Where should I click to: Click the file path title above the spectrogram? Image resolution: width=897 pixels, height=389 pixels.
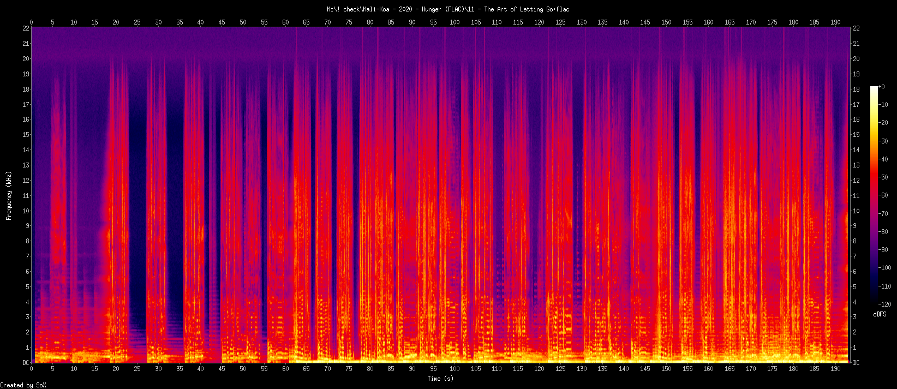pos(448,9)
